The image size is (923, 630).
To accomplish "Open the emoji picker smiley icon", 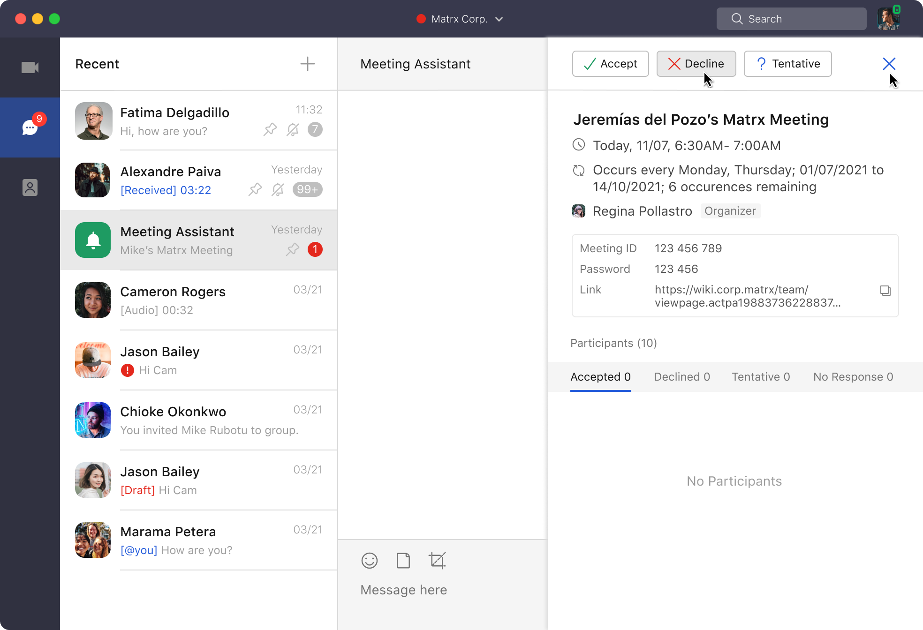I will pos(370,561).
